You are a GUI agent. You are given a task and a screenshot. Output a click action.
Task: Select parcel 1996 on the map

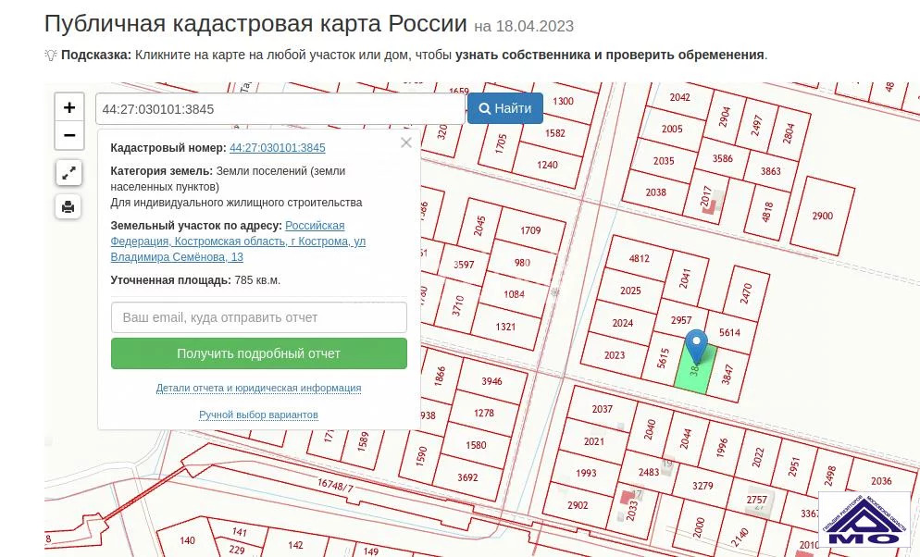[x=721, y=448]
